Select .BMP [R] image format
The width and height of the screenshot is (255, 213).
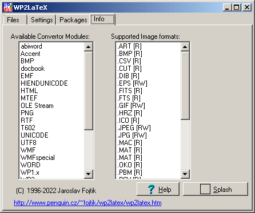148,54
